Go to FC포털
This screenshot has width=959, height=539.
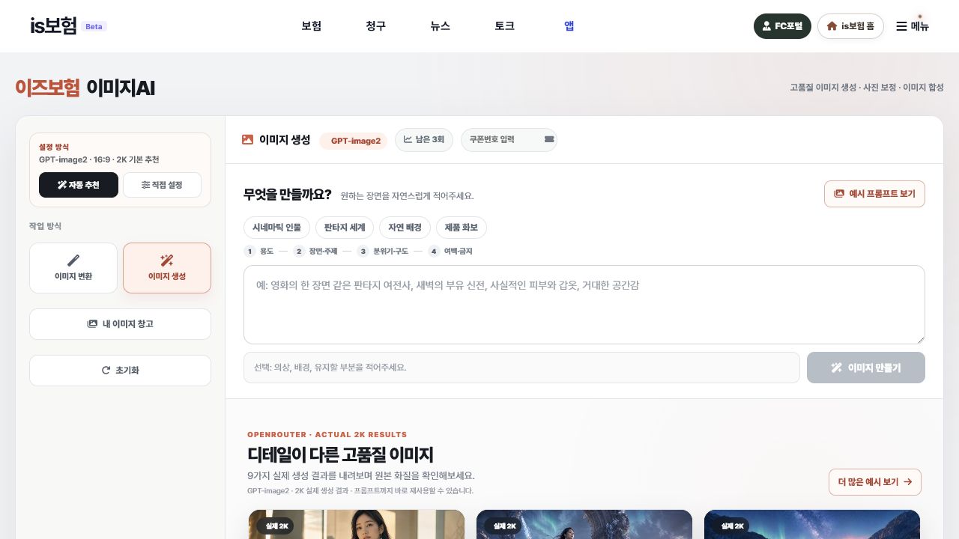[x=782, y=25]
